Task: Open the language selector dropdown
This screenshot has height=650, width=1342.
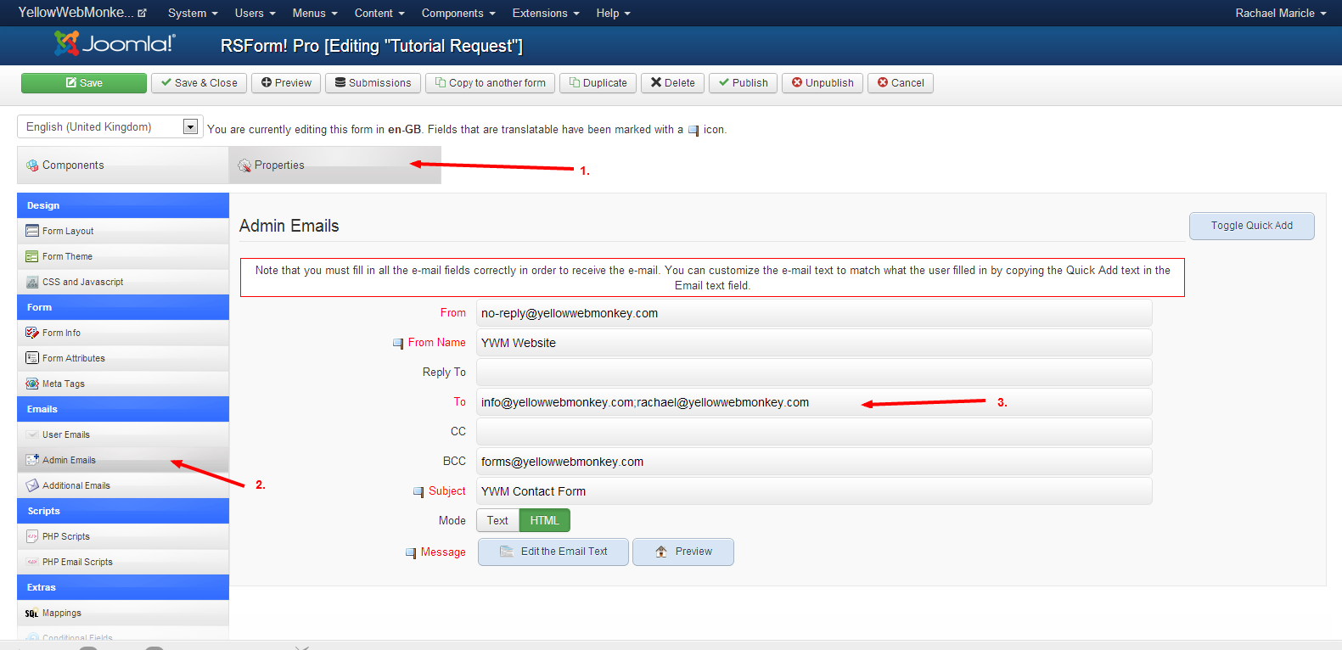Action: pyautogui.click(x=109, y=126)
